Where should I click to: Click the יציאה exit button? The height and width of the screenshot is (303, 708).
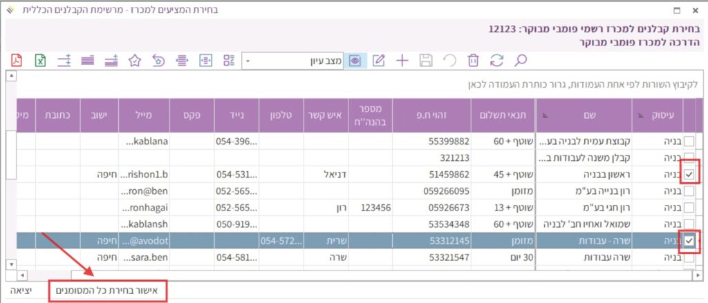pos(20,291)
